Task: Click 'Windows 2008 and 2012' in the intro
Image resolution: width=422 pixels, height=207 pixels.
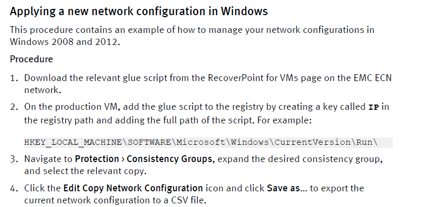Action: 64,42
